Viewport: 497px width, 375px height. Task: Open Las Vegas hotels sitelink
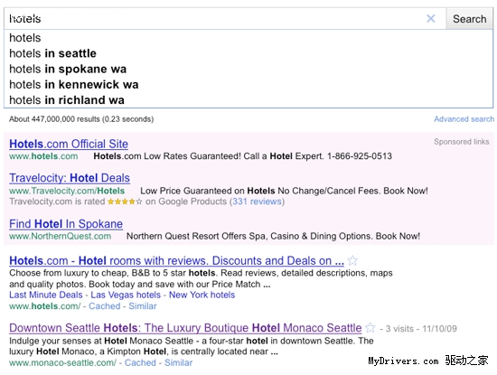tap(126, 295)
